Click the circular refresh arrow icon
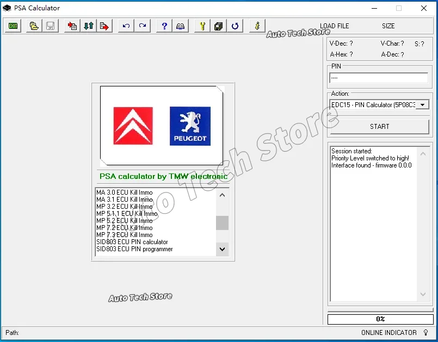 pos(235,26)
